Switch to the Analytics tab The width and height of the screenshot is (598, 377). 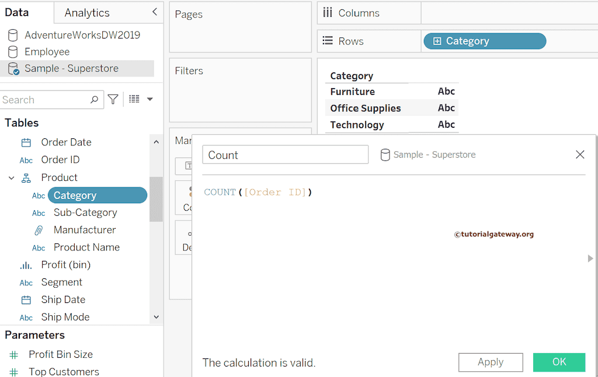[87, 13]
